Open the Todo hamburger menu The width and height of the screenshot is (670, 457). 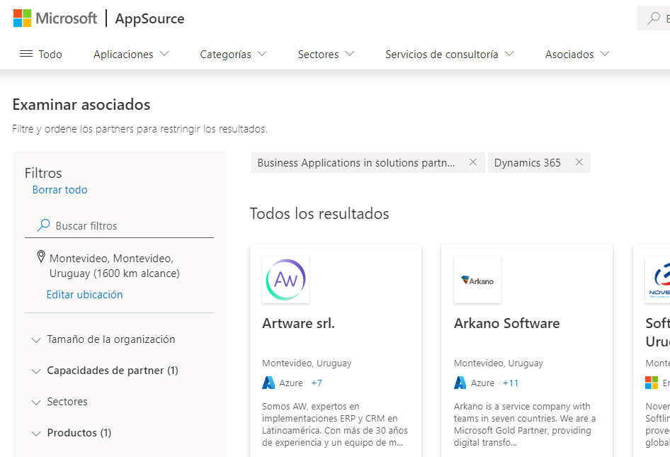click(x=40, y=55)
